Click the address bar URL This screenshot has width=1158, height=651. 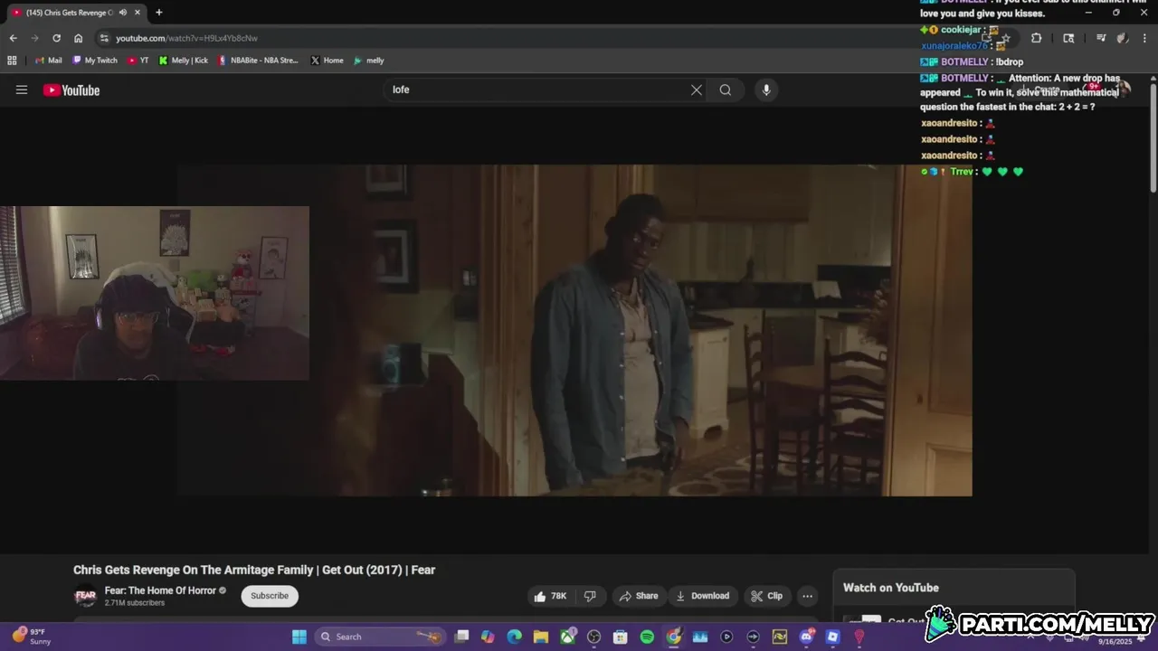tap(186, 38)
